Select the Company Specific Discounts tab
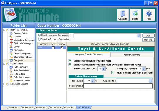The width and height of the screenshot is (159, 111). (x=89, y=54)
